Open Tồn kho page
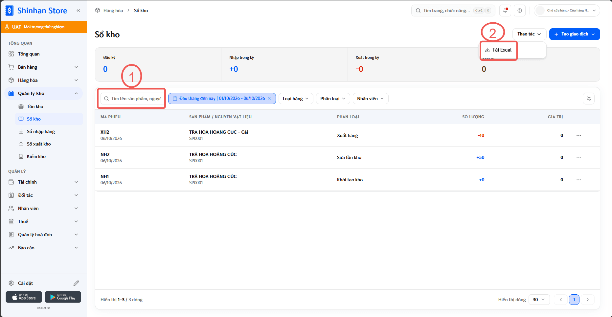 click(49, 106)
